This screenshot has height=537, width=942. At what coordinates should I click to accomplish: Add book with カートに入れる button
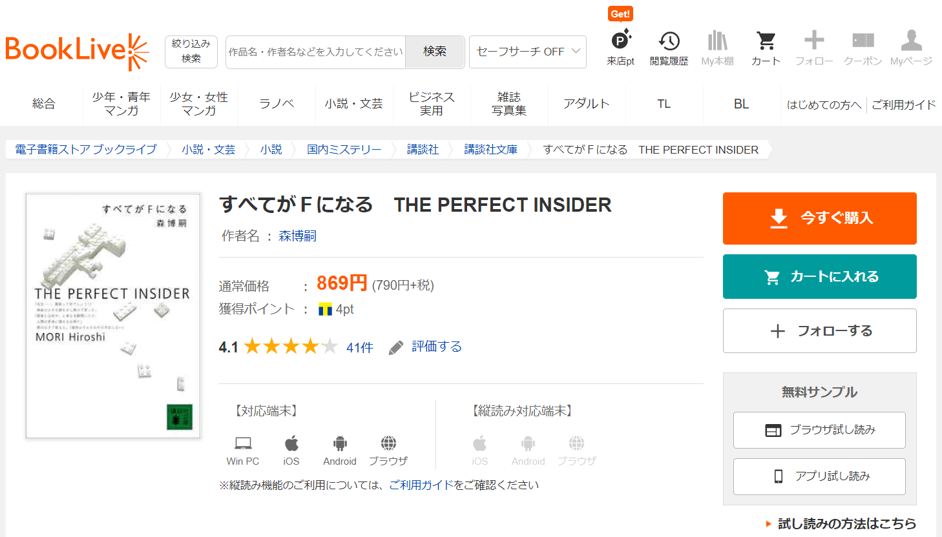(819, 276)
